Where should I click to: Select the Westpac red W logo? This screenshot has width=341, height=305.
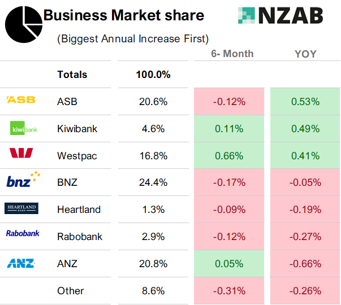click(21, 153)
